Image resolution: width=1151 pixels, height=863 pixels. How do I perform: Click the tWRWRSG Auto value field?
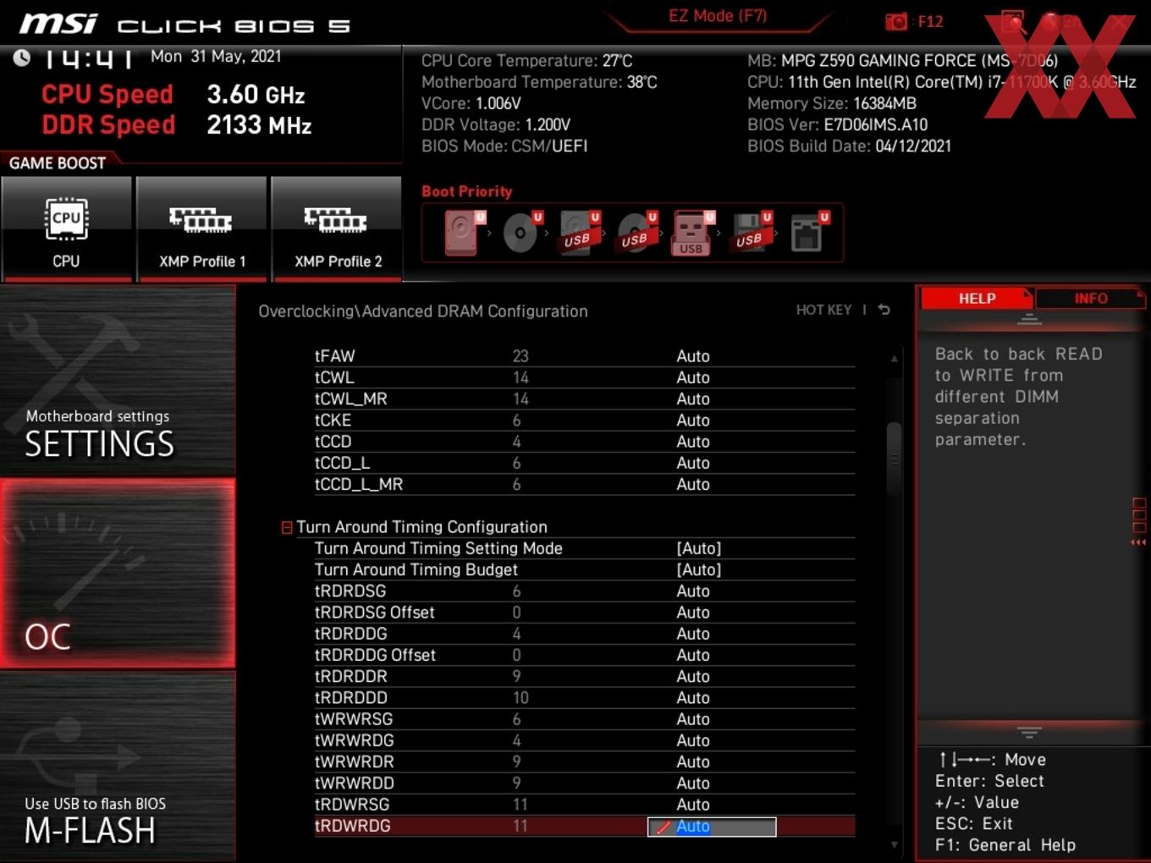point(693,719)
